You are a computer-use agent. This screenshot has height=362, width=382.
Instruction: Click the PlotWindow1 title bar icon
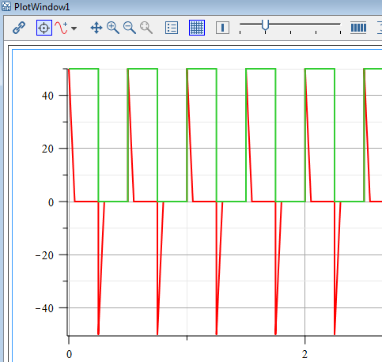pyautogui.click(x=6, y=6)
